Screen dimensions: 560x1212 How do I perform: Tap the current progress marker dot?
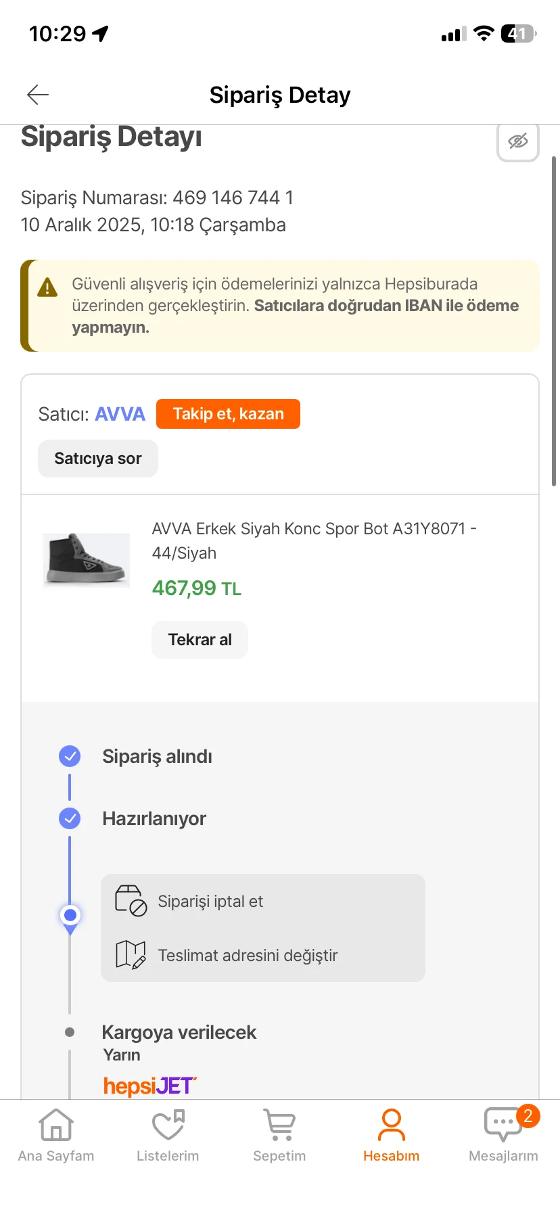tap(70, 916)
